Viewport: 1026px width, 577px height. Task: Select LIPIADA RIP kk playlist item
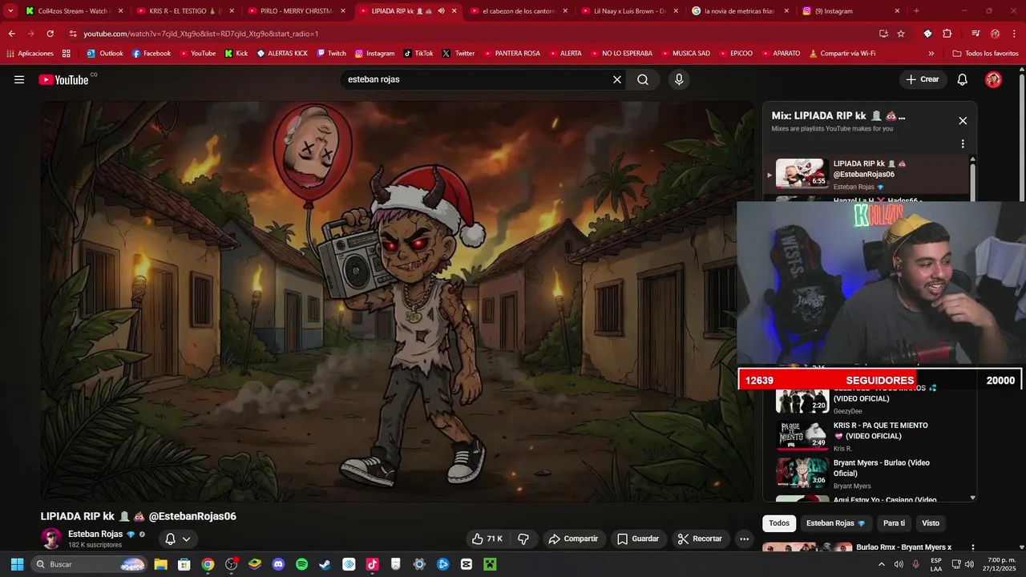[x=866, y=174]
